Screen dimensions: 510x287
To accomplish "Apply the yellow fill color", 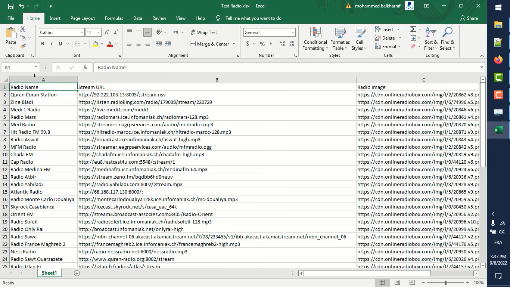I will (x=95, y=44).
